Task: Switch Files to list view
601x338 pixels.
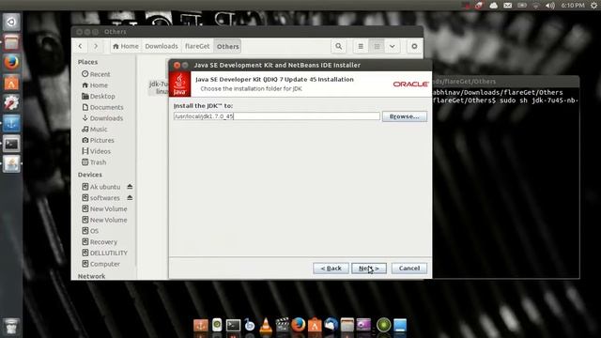Action: click(x=361, y=46)
